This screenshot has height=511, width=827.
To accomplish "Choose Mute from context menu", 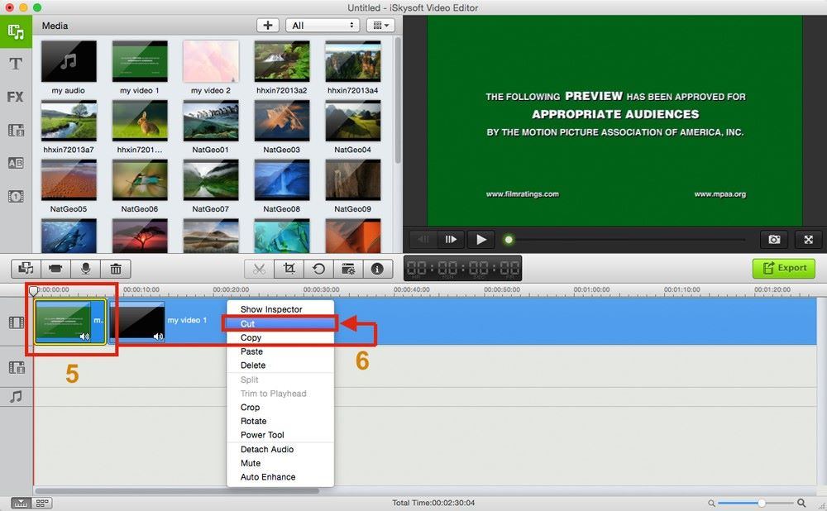I will 280,463.
